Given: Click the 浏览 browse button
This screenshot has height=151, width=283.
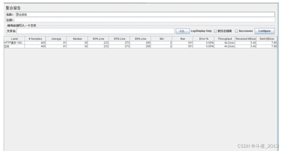Looking at the screenshot, I should [183, 31].
